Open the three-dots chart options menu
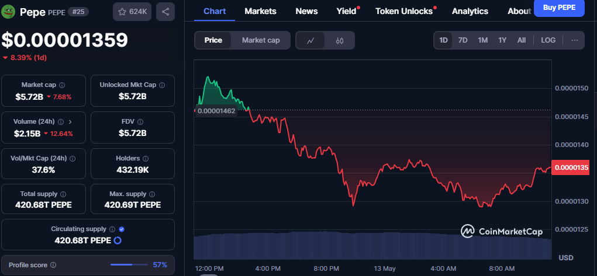The image size is (597, 276). coord(575,40)
